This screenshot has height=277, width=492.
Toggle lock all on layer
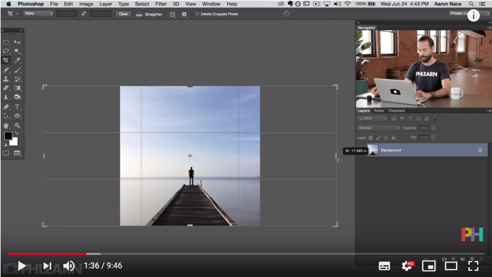coord(394,138)
